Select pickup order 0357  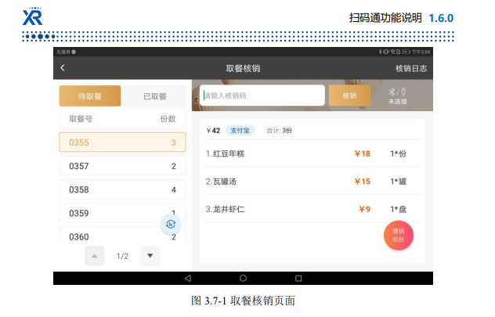click(122, 166)
